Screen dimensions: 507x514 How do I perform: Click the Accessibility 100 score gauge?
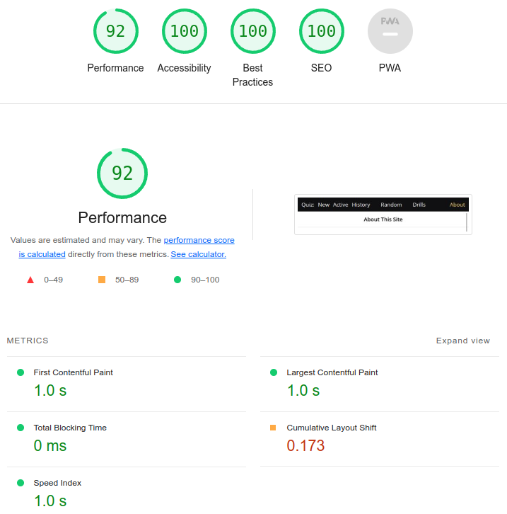184,31
